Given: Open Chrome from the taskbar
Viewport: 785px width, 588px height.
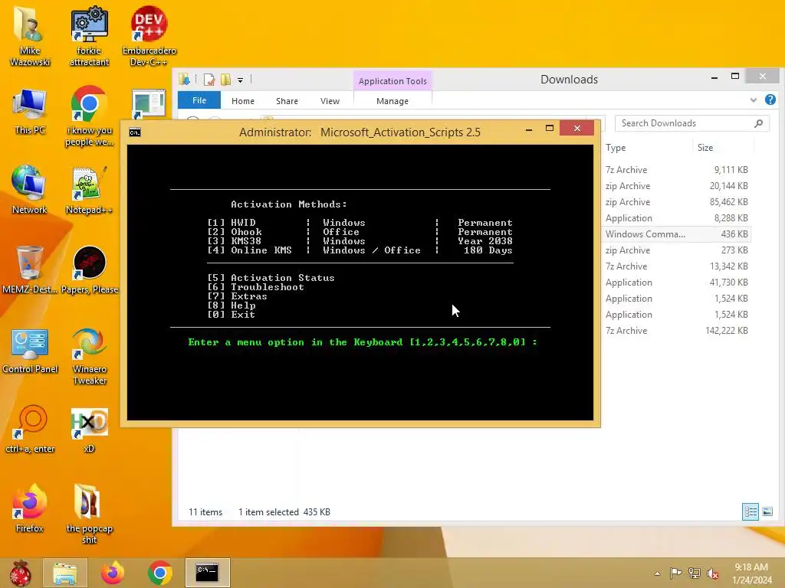Looking at the screenshot, I should coord(160,573).
